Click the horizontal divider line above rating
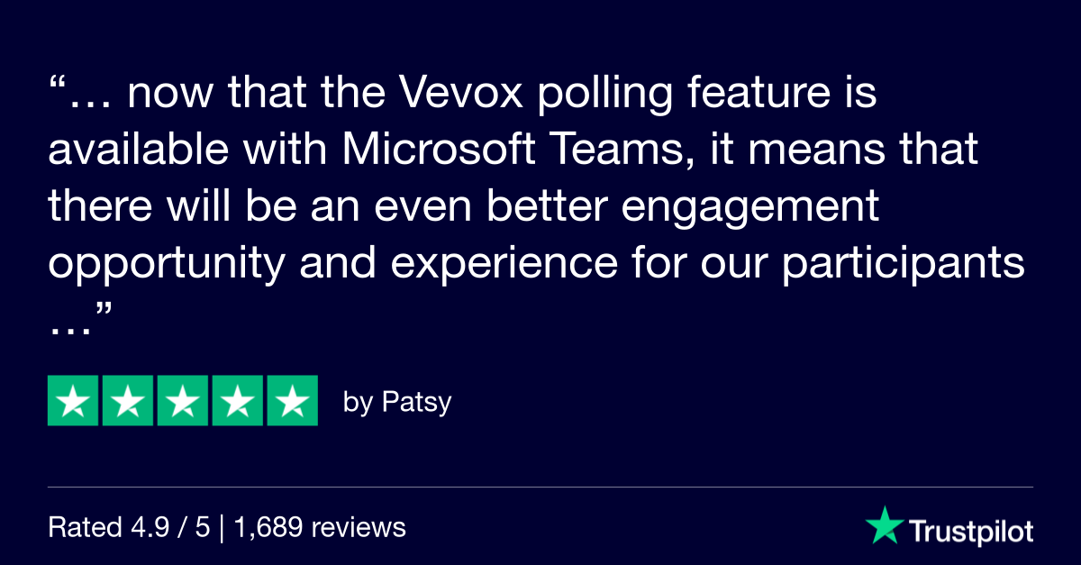The width and height of the screenshot is (1081, 565). click(540, 488)
